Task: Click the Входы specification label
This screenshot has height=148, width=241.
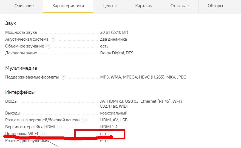Action: [x=11, y=101]
